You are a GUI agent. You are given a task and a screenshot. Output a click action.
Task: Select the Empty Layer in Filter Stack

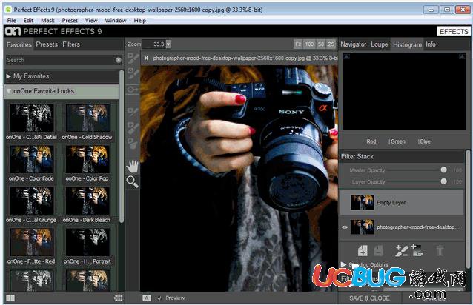pos(402,202)
